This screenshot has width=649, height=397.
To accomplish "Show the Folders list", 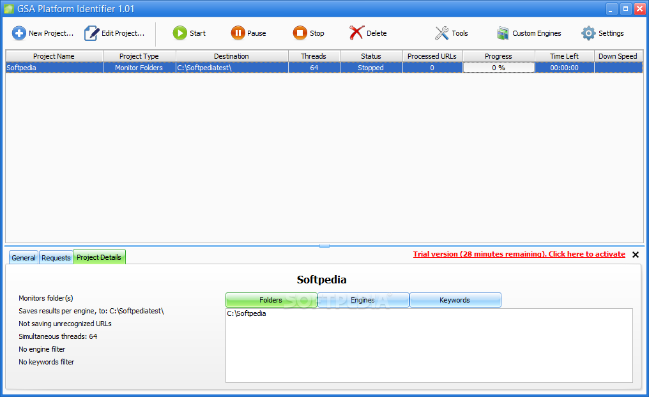I will pyautogui.click(x=271, y=300).
